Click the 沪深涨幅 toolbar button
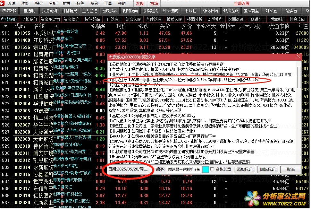 [9, 11]
